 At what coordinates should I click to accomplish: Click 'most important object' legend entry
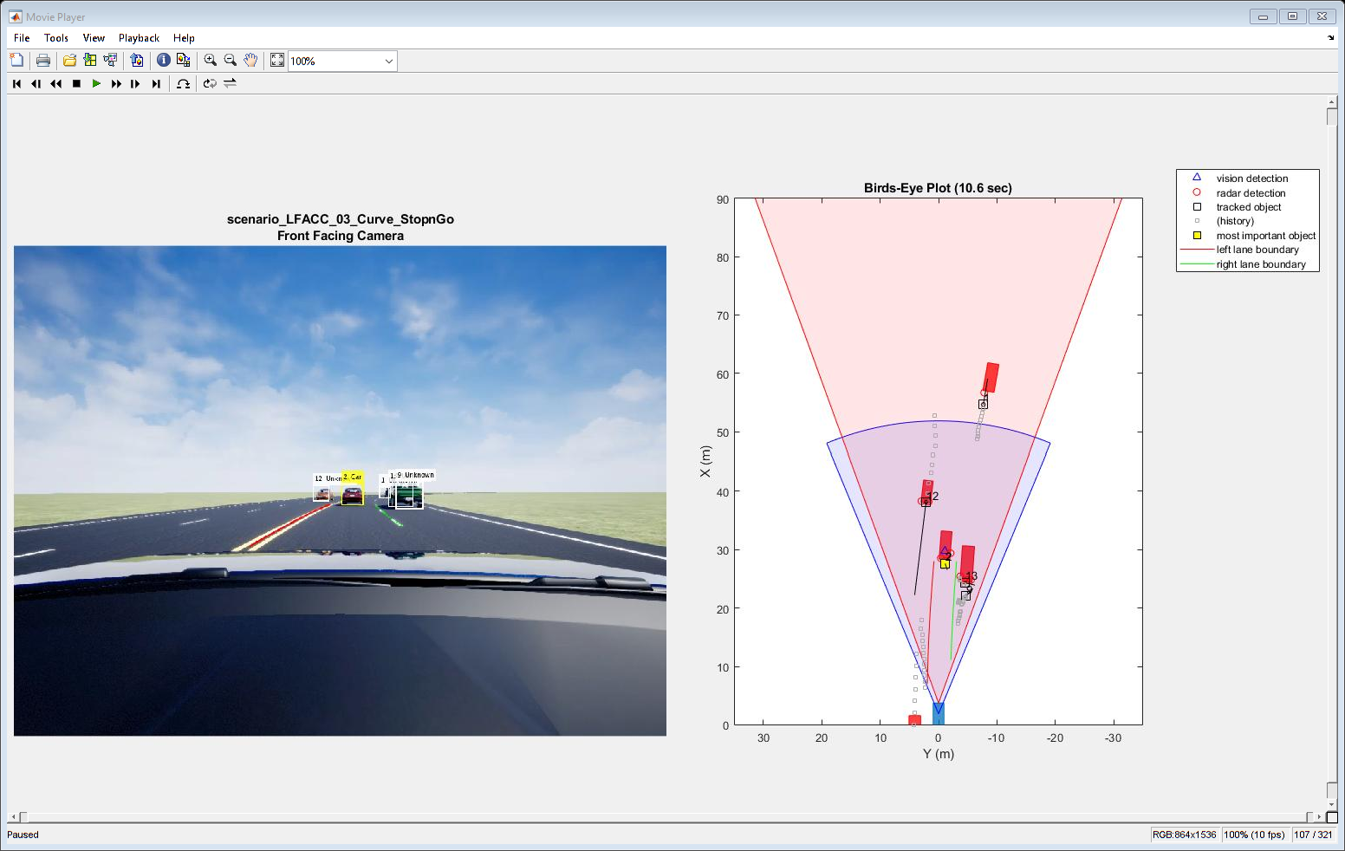[x=1265, y=236]
